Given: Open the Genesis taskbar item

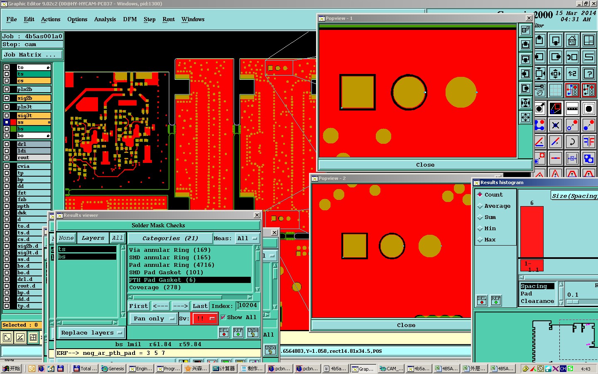Looking at the screenshot, I should click(x=113, y=369).
